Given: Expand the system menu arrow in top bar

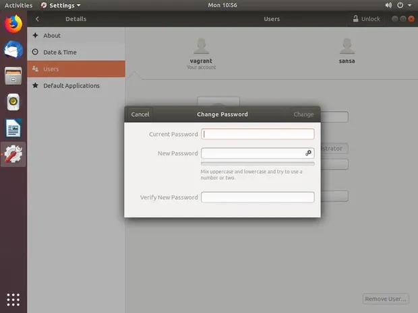Looking at the screenshot, I should (x=409, y=5).
